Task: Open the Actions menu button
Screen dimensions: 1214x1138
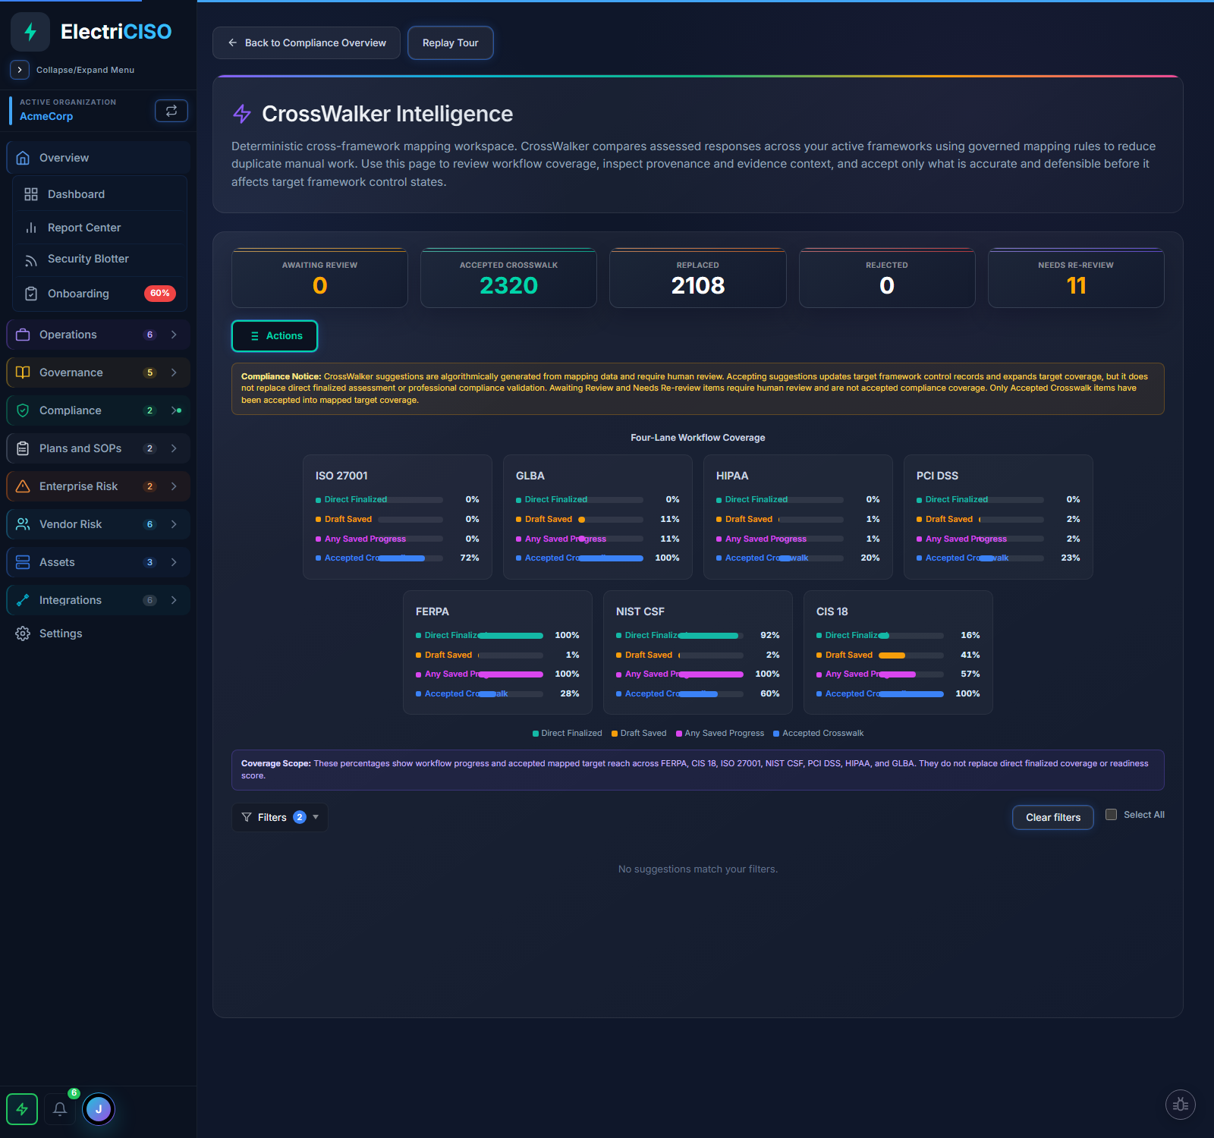Action: [275, 336]
